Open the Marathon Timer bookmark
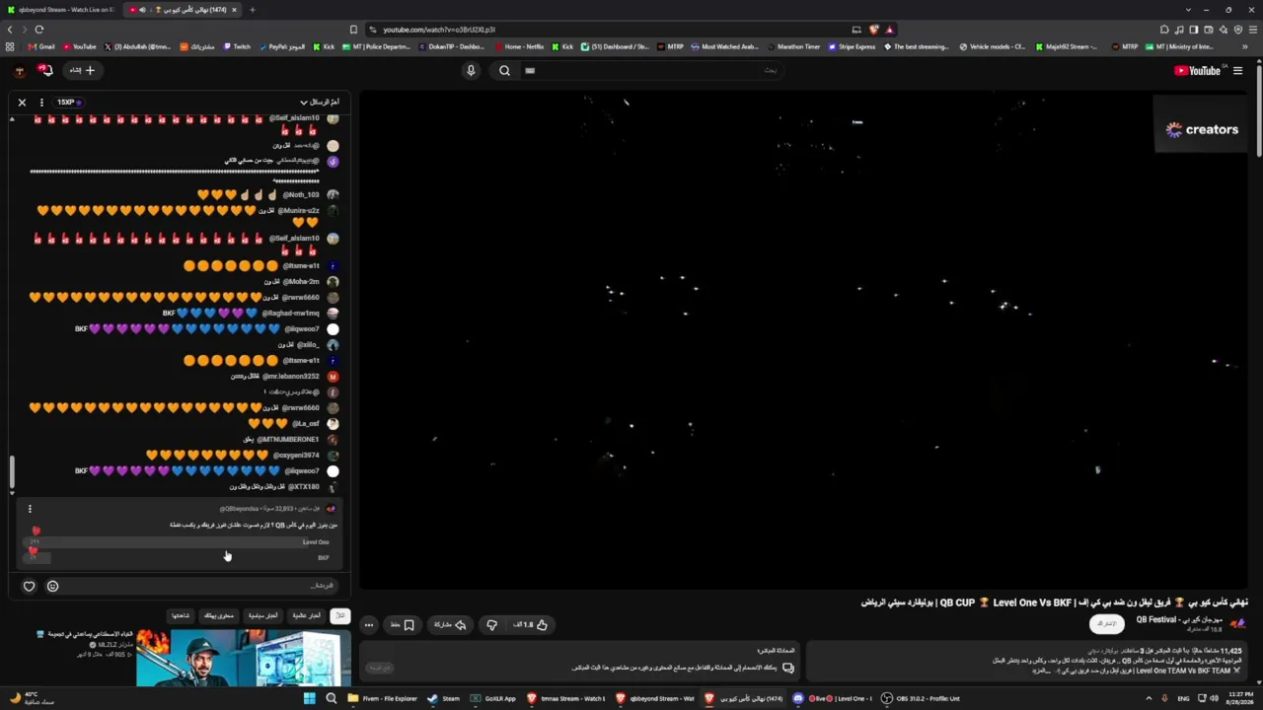The width and height of the screenshot is (1263, 710). tap(793, 46)
